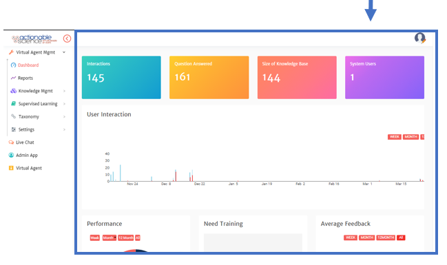The width and height of the screenshot is (447, 265).
Task: Expand the Taxonomy submenu chevron
Action: [x=64, y=116]
